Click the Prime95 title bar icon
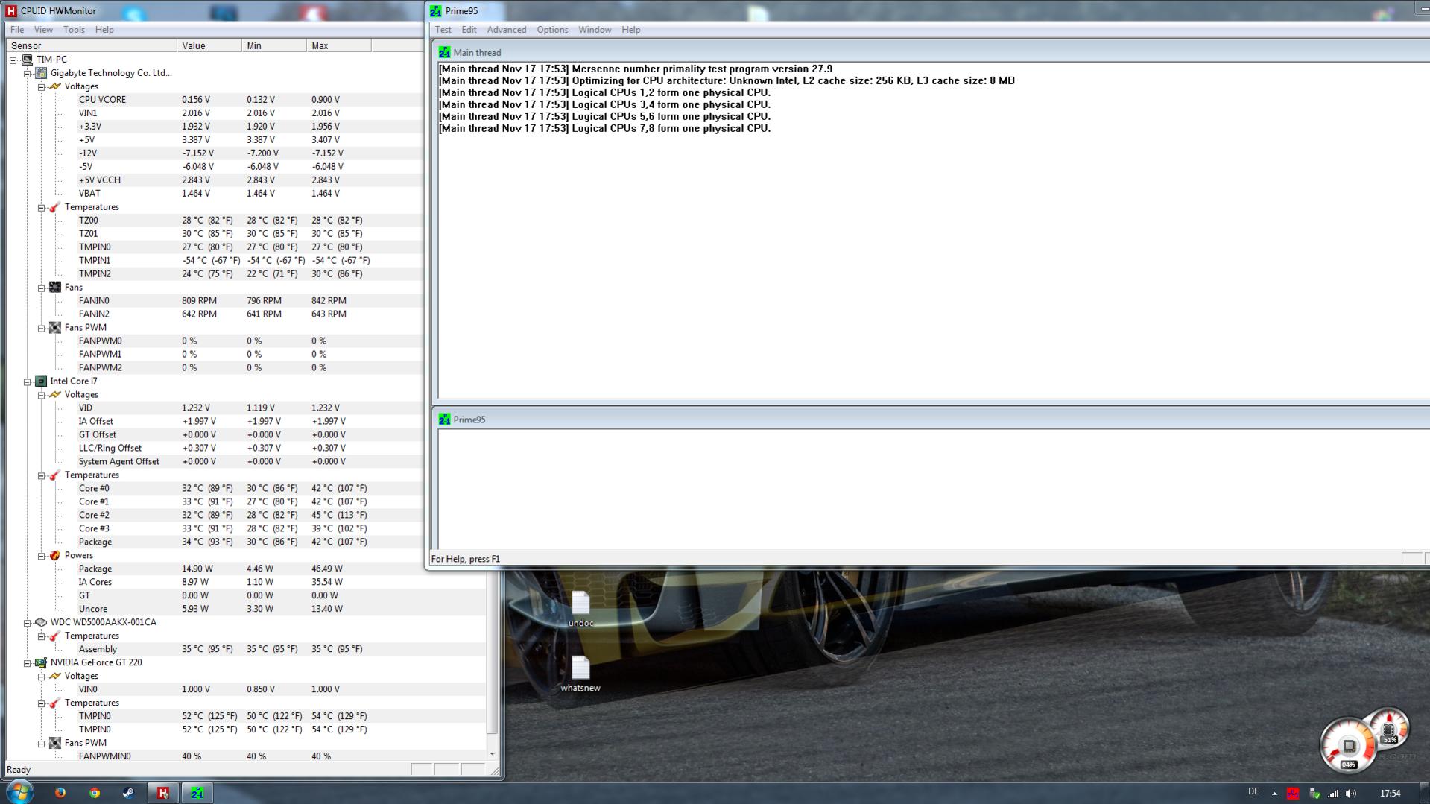The height and width of the screenshot is (804, 1430). (x=436, y=11)
